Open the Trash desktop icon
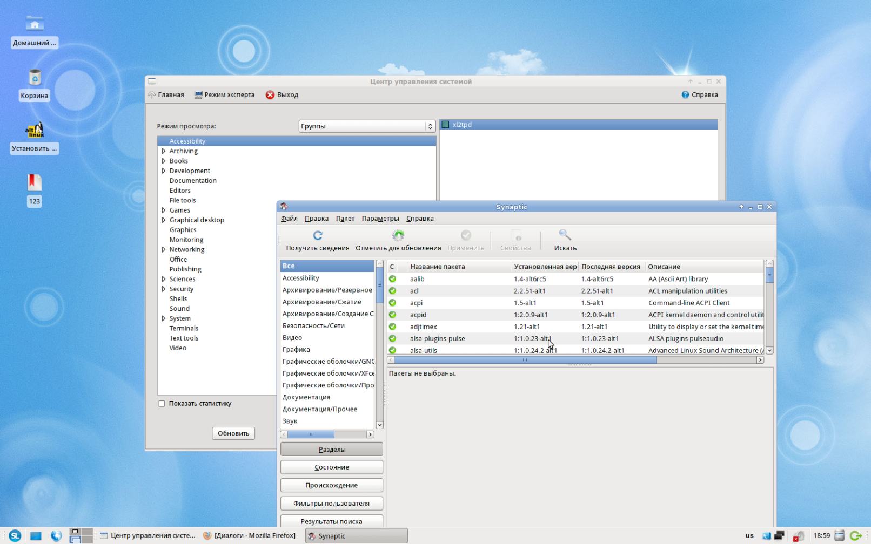 35,77
